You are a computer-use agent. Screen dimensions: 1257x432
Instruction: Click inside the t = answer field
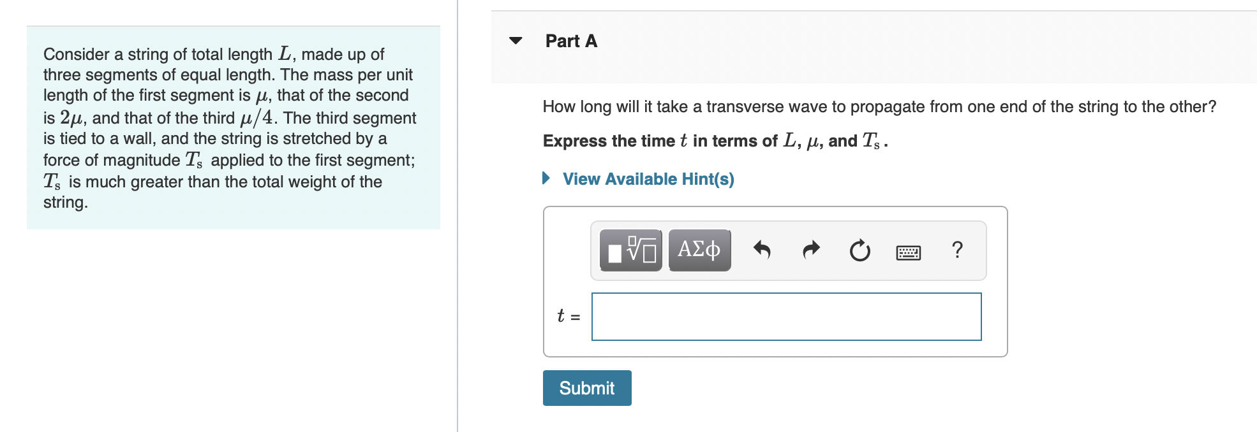[x=785, y=316]
